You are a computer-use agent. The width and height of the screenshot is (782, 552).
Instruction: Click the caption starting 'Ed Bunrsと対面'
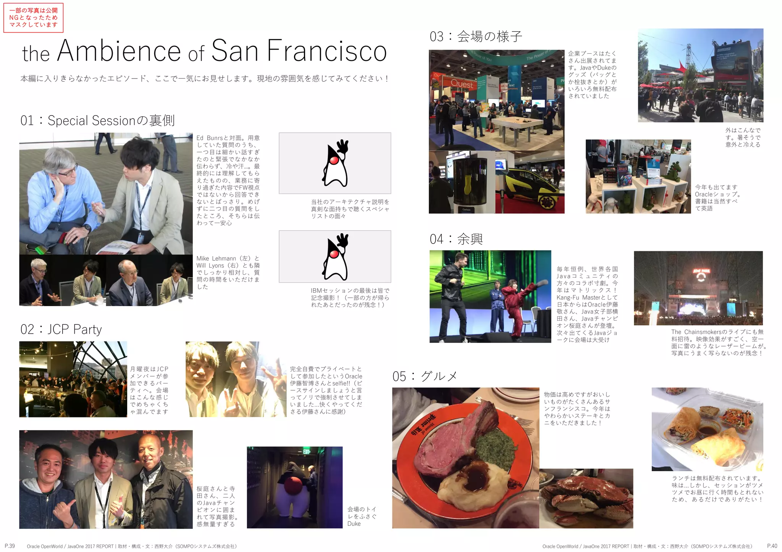[x=228, y=180]
